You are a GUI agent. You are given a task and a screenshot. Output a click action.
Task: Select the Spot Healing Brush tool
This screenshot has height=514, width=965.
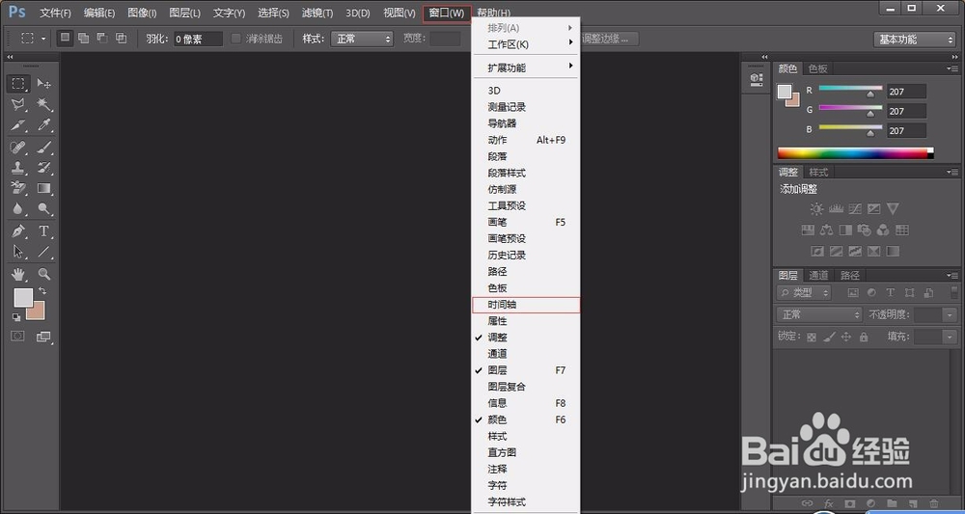[18, 148]
